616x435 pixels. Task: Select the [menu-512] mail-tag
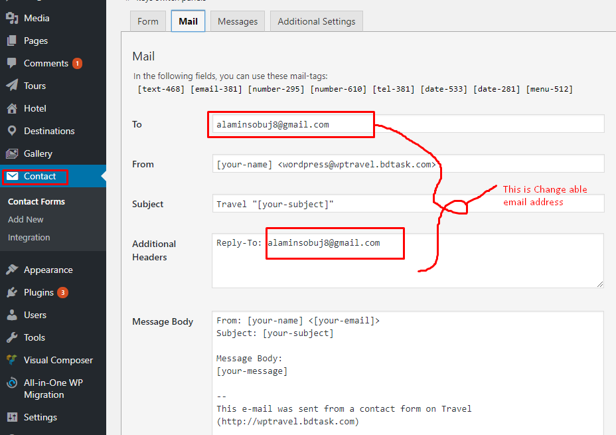pos(549,89)
